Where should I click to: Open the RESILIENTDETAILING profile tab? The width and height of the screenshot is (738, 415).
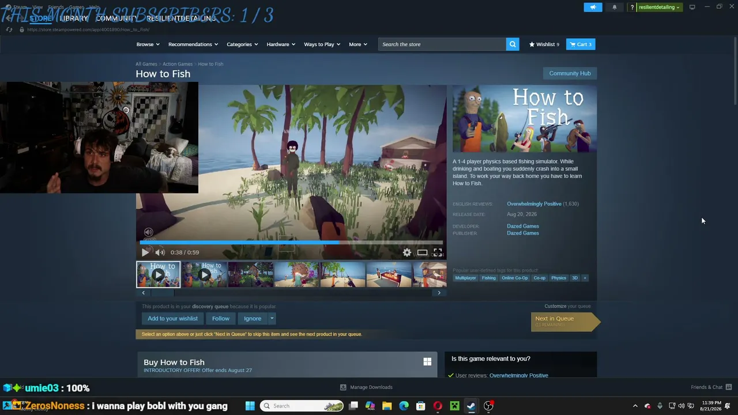click(181, 18)
